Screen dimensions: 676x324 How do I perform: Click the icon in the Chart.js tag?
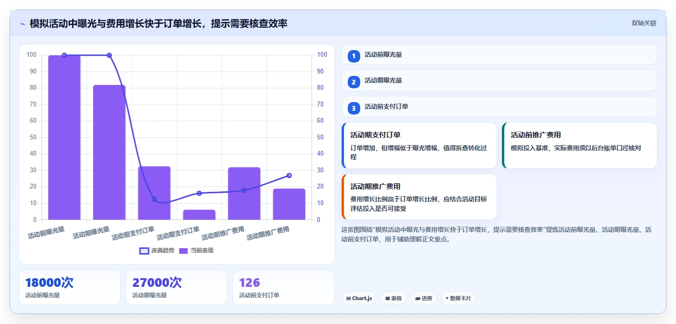349,299
